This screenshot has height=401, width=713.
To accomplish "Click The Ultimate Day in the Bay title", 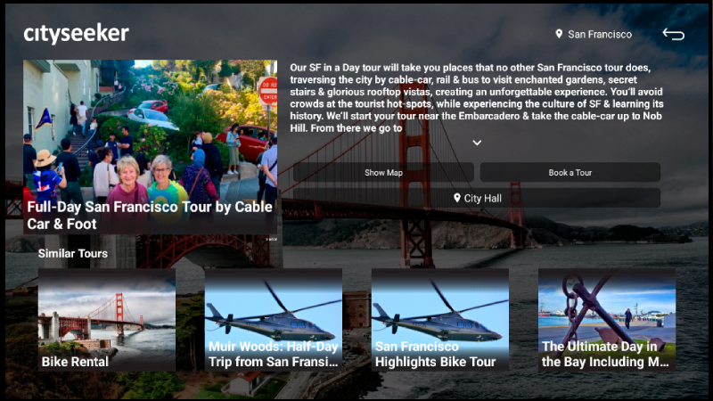I will (605, 354).
